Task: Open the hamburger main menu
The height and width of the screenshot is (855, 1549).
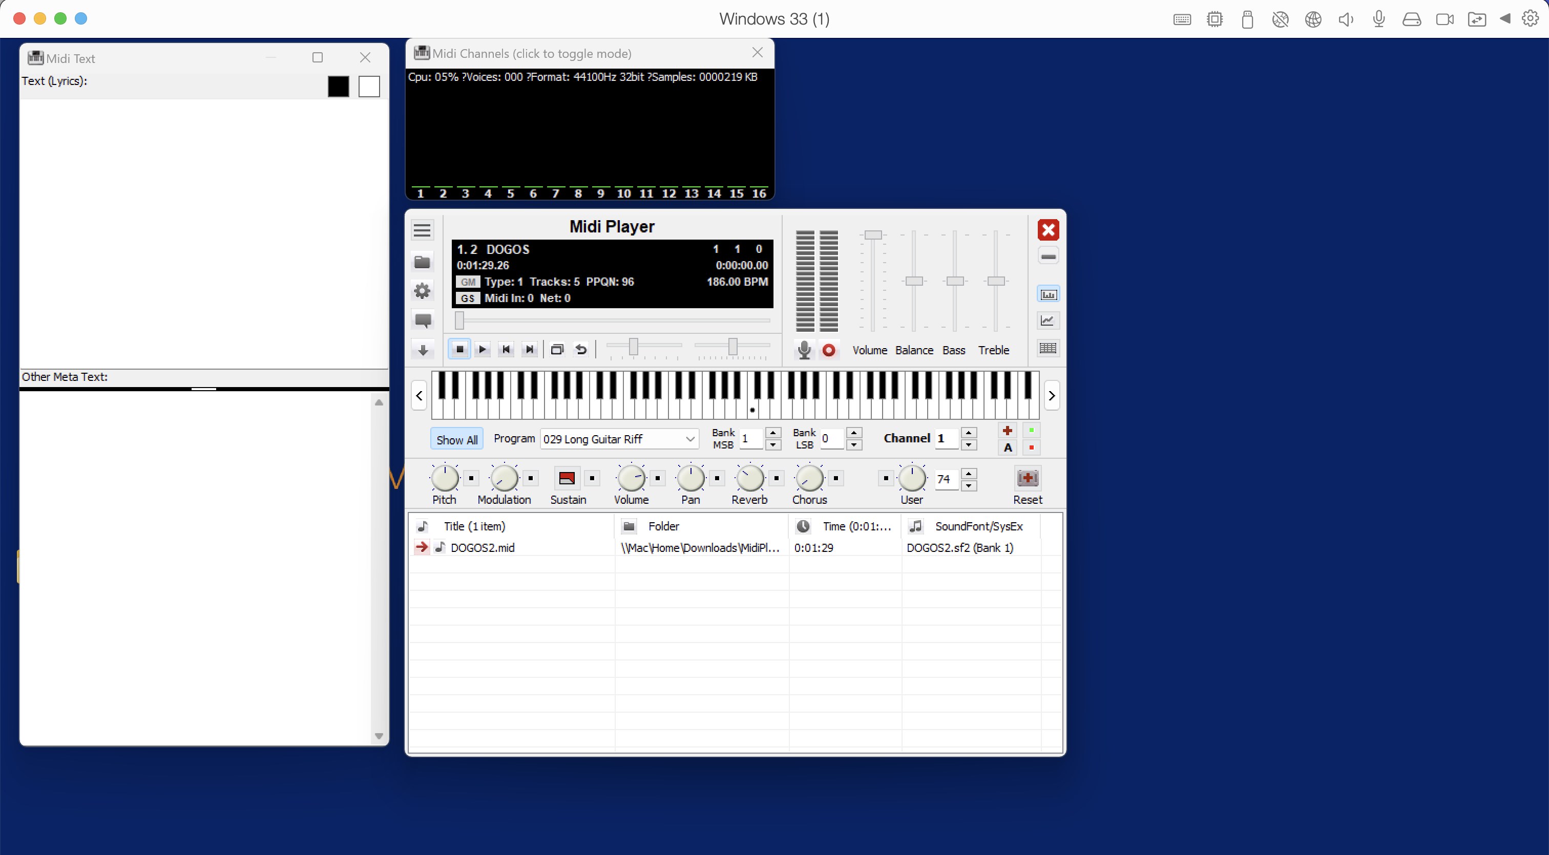Action: (x=422, y=230)
